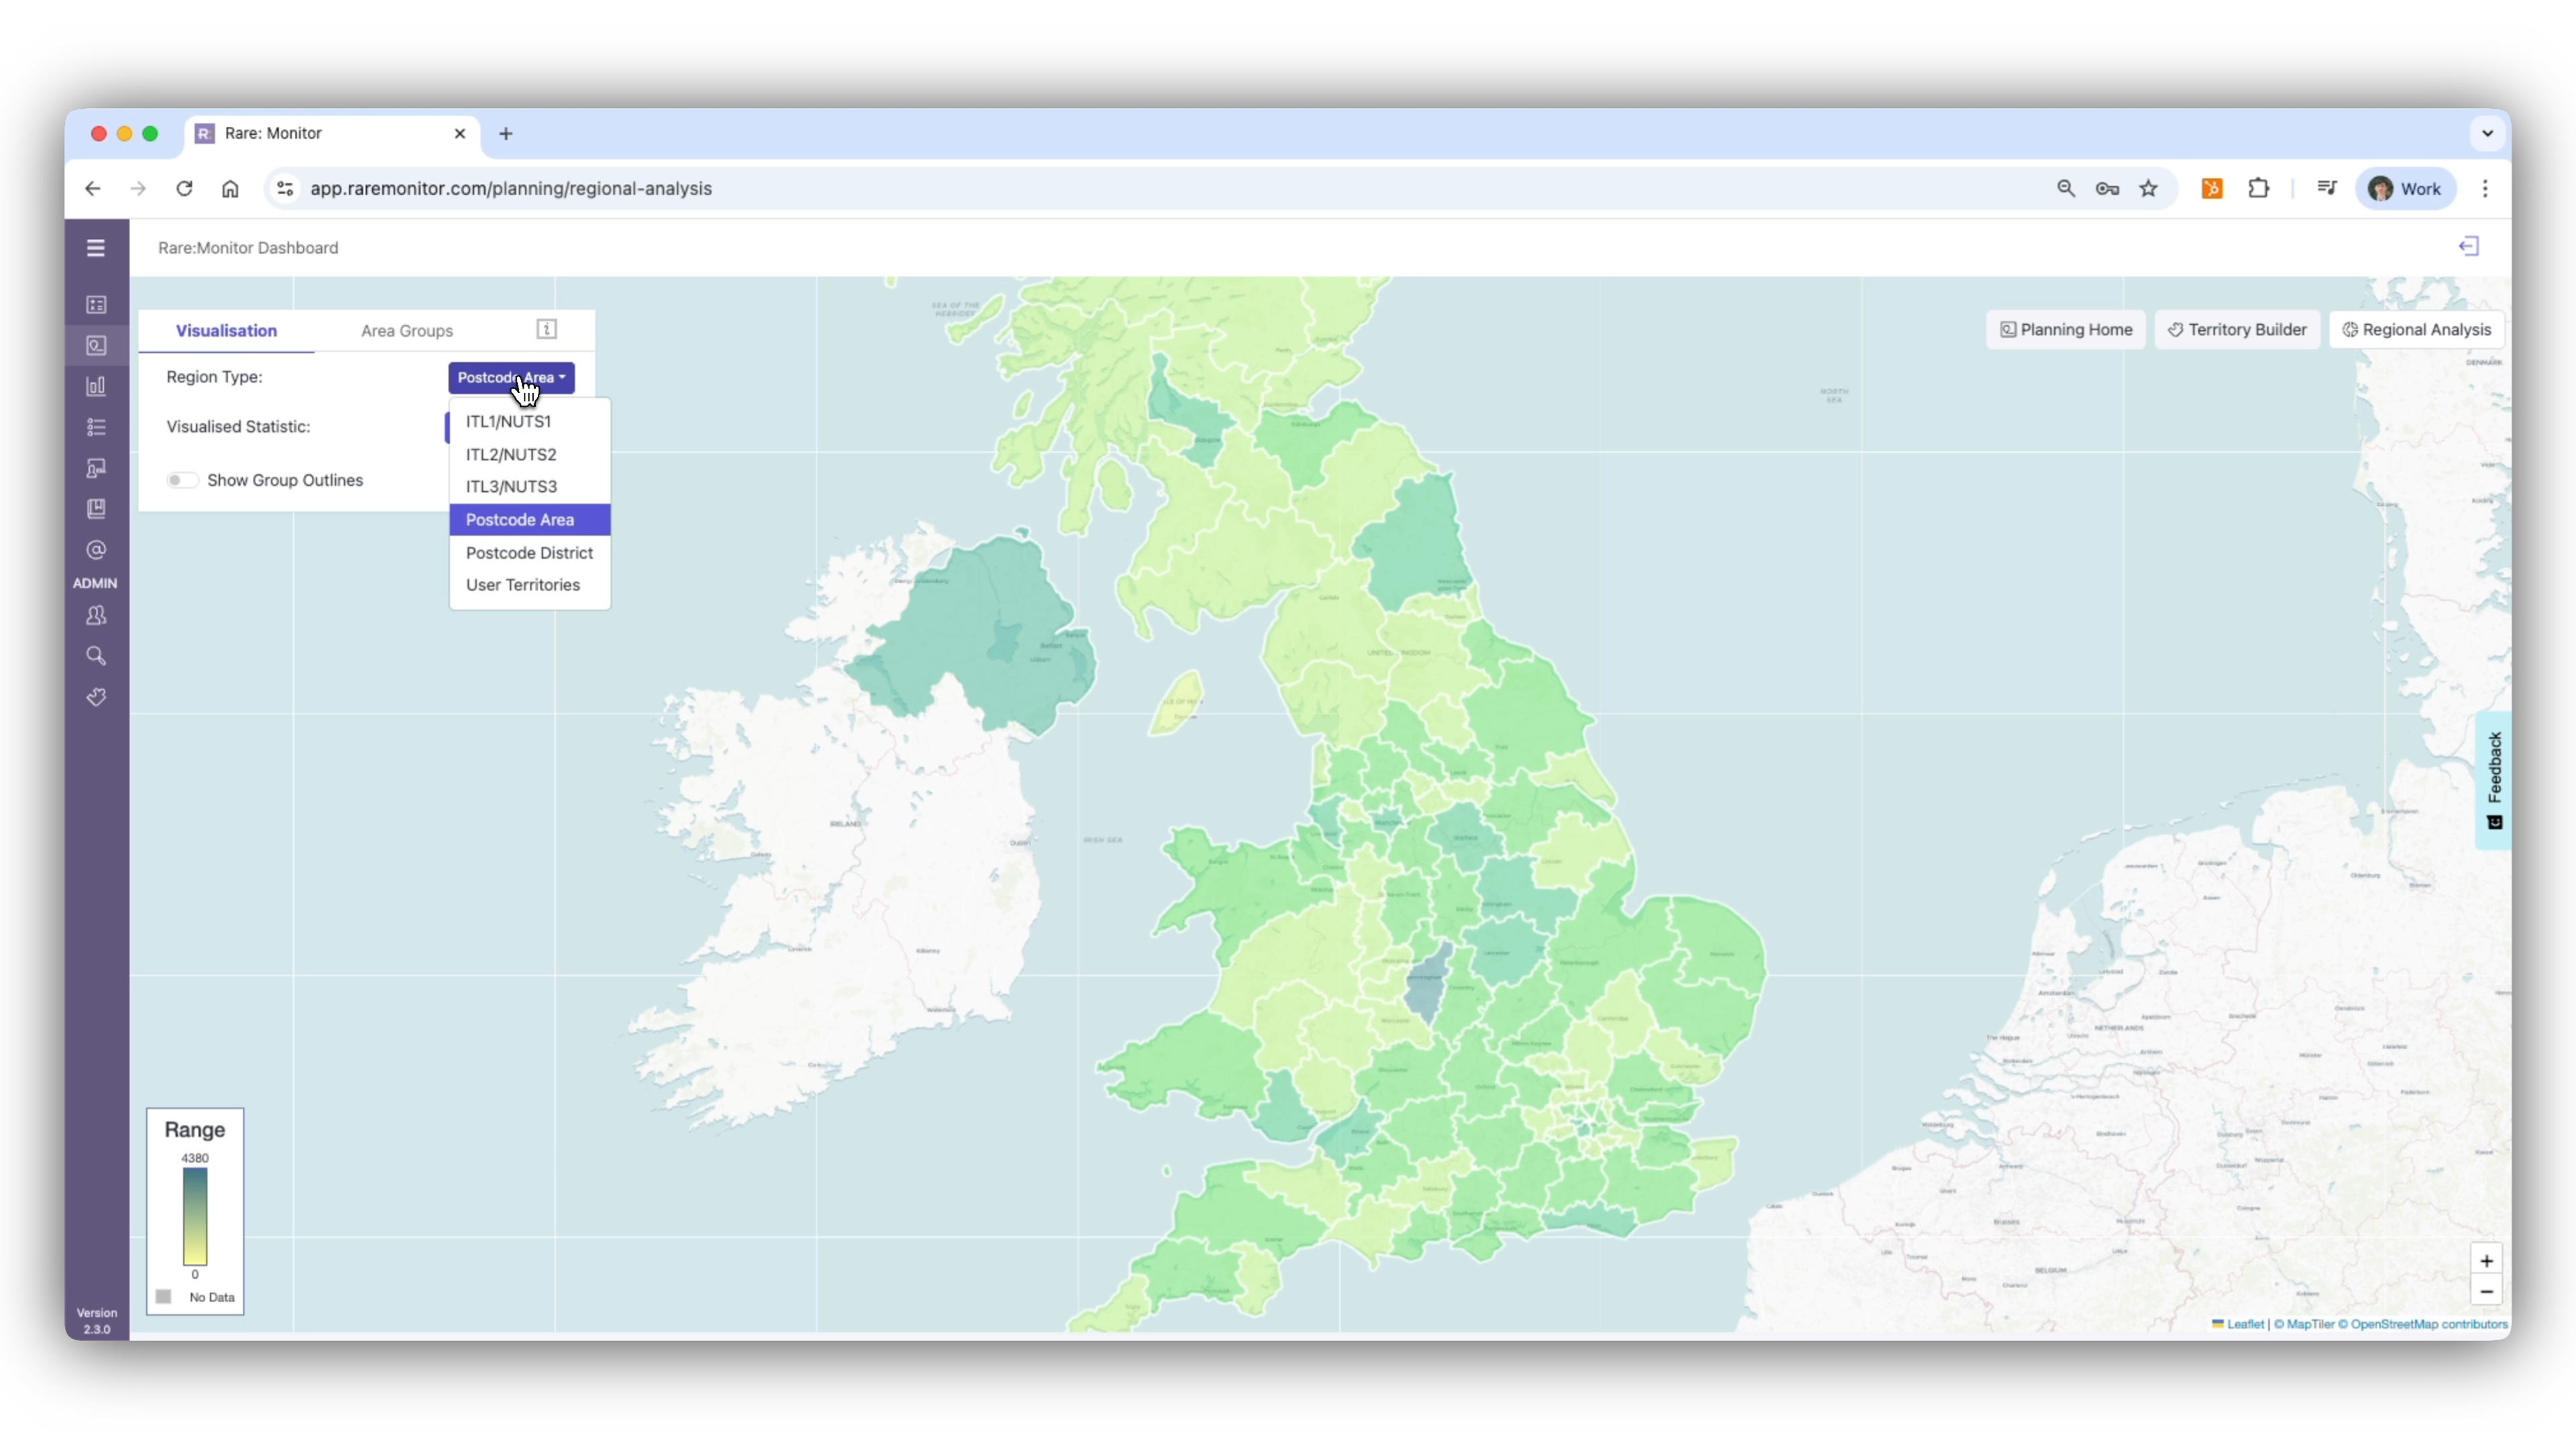This screenshot has height=1449, width=2576.
Task: Bookmark this page with the star
Action: (x=2148, y=188)
